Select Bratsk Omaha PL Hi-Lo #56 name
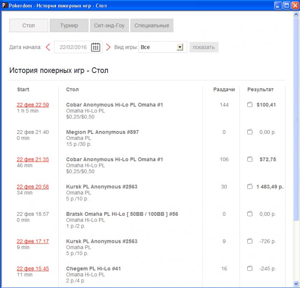300x288 pixels. pyautogui.click(x=122, y=214)
